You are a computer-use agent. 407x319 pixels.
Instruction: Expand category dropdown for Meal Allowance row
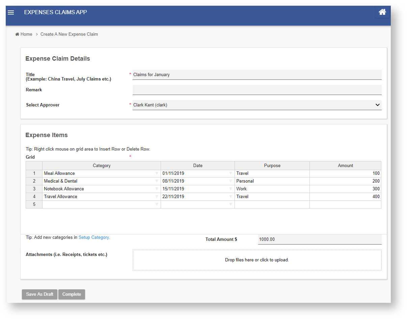click(x=157, y=173)
